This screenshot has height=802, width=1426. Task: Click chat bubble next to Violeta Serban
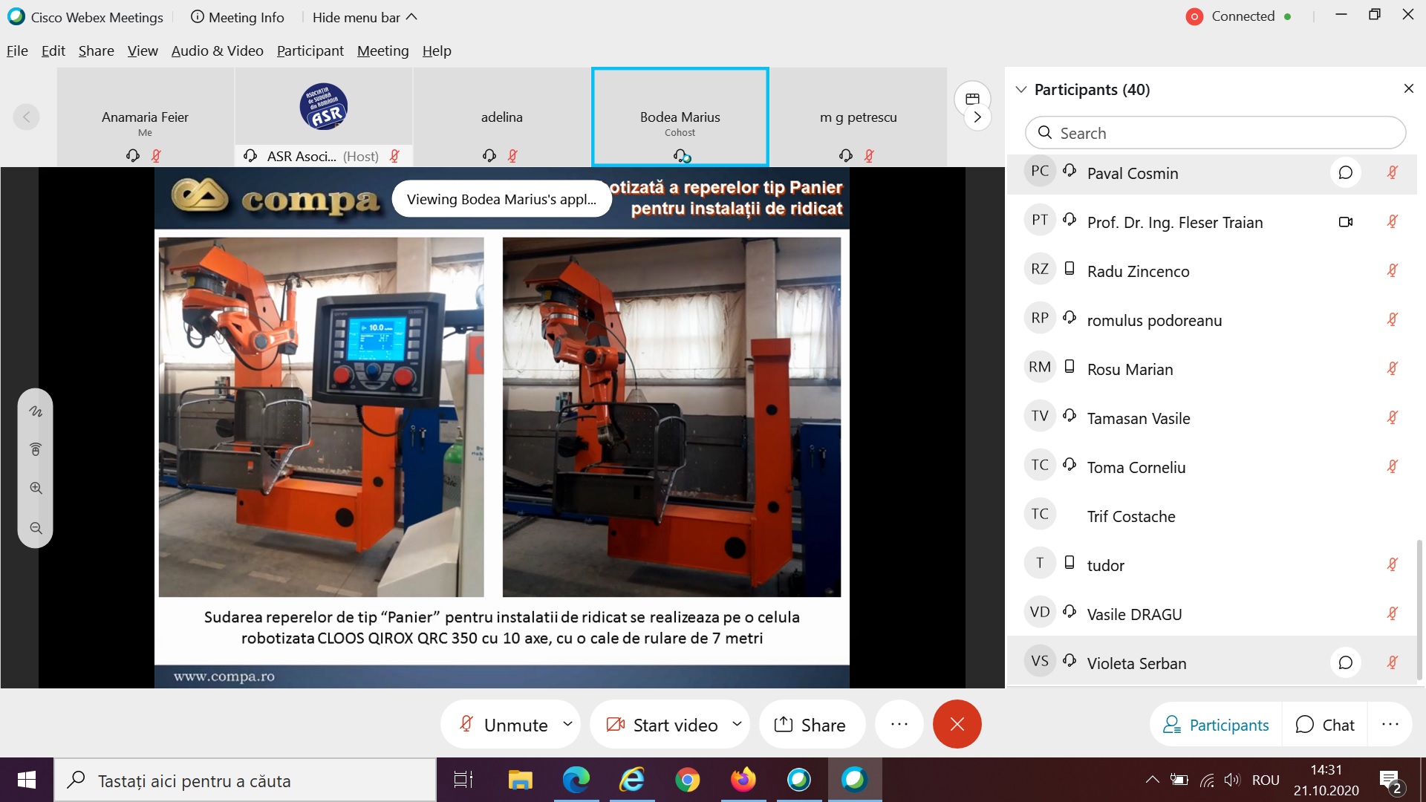[x=1345, y=663]
